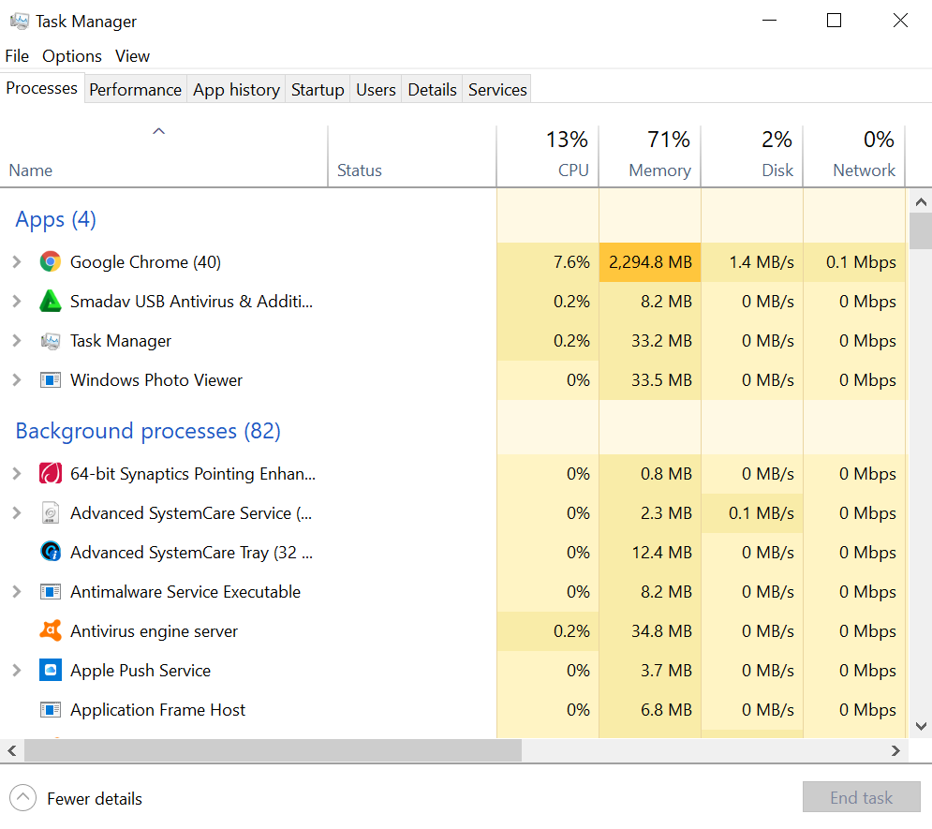The image size is (932, 829).
Task: Click the Google Chrome process icon
Action: click(51, 261)
